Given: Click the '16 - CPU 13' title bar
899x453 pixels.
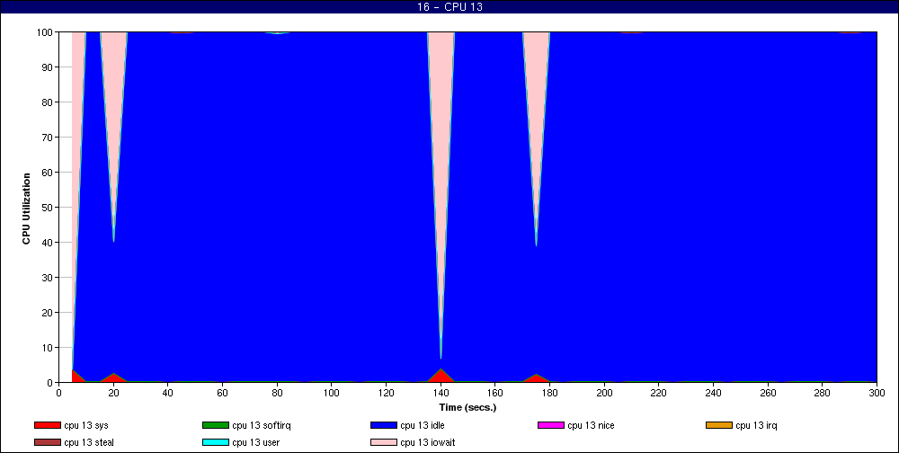Looking at the screenshot, I should (449, 7).
